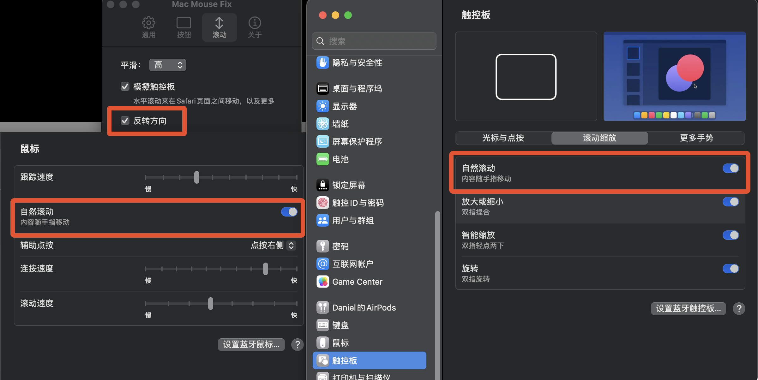This screenshot has height=380, width=758.
Task: Click 设置蓝牙触控板… button
Action: point(689,308)
